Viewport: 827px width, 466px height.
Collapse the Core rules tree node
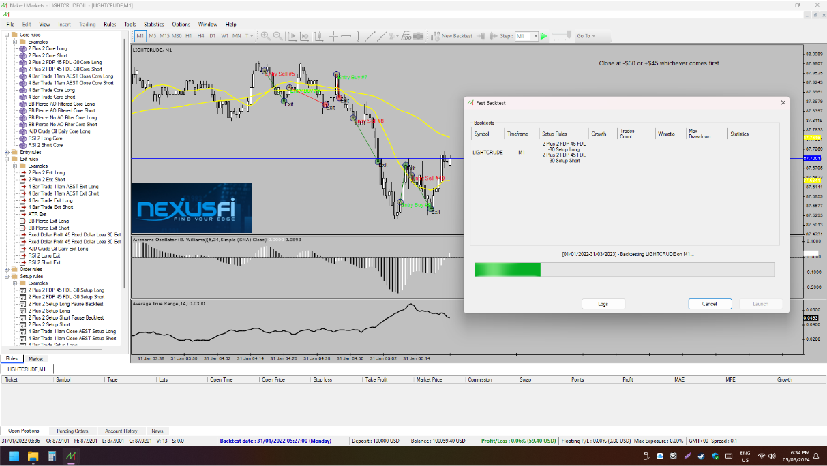(x=6, y=35)
